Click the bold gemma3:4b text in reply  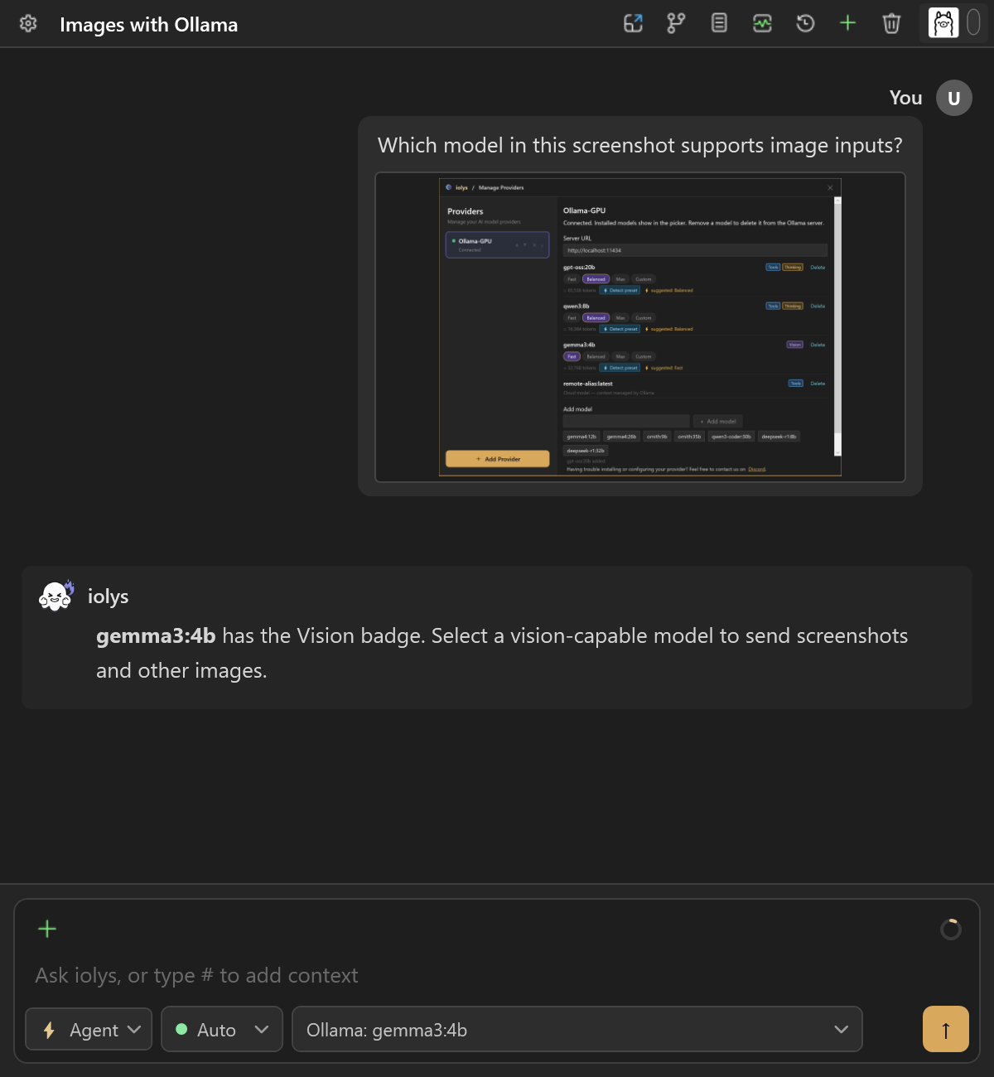156,635
